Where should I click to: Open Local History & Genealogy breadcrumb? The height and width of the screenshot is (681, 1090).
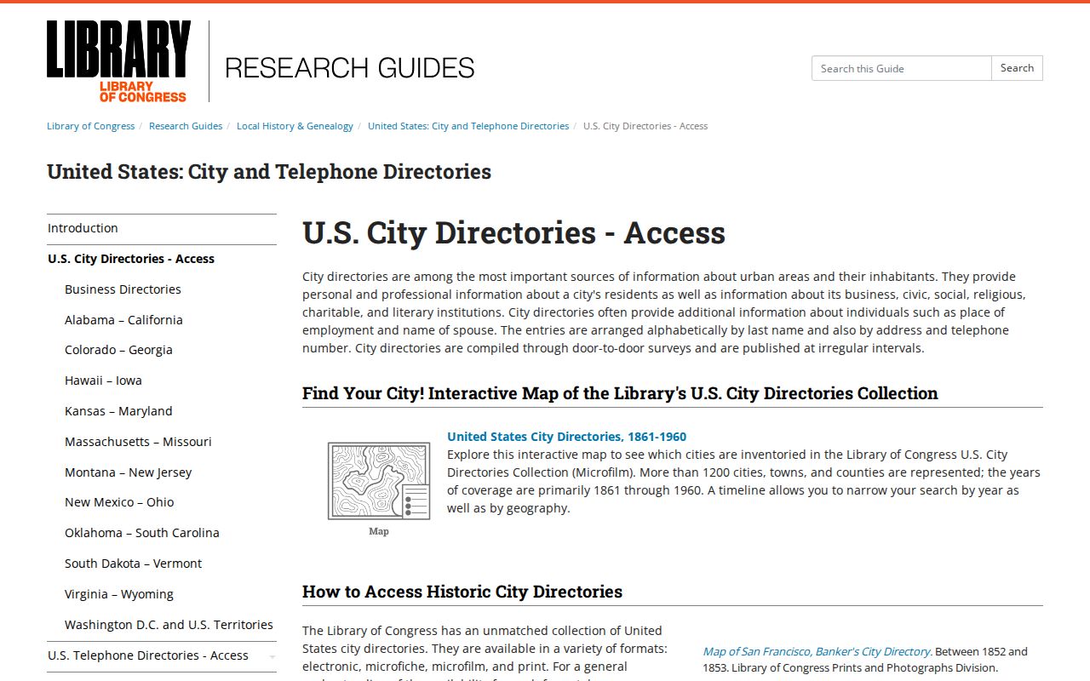[295, 126]
